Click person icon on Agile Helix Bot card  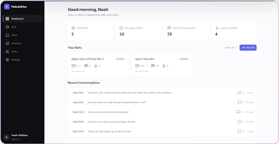click(164, 66)
